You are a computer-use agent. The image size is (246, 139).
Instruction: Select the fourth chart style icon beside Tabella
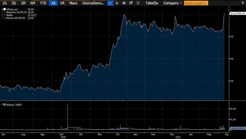pyautogui.click(x=131, y=3)
